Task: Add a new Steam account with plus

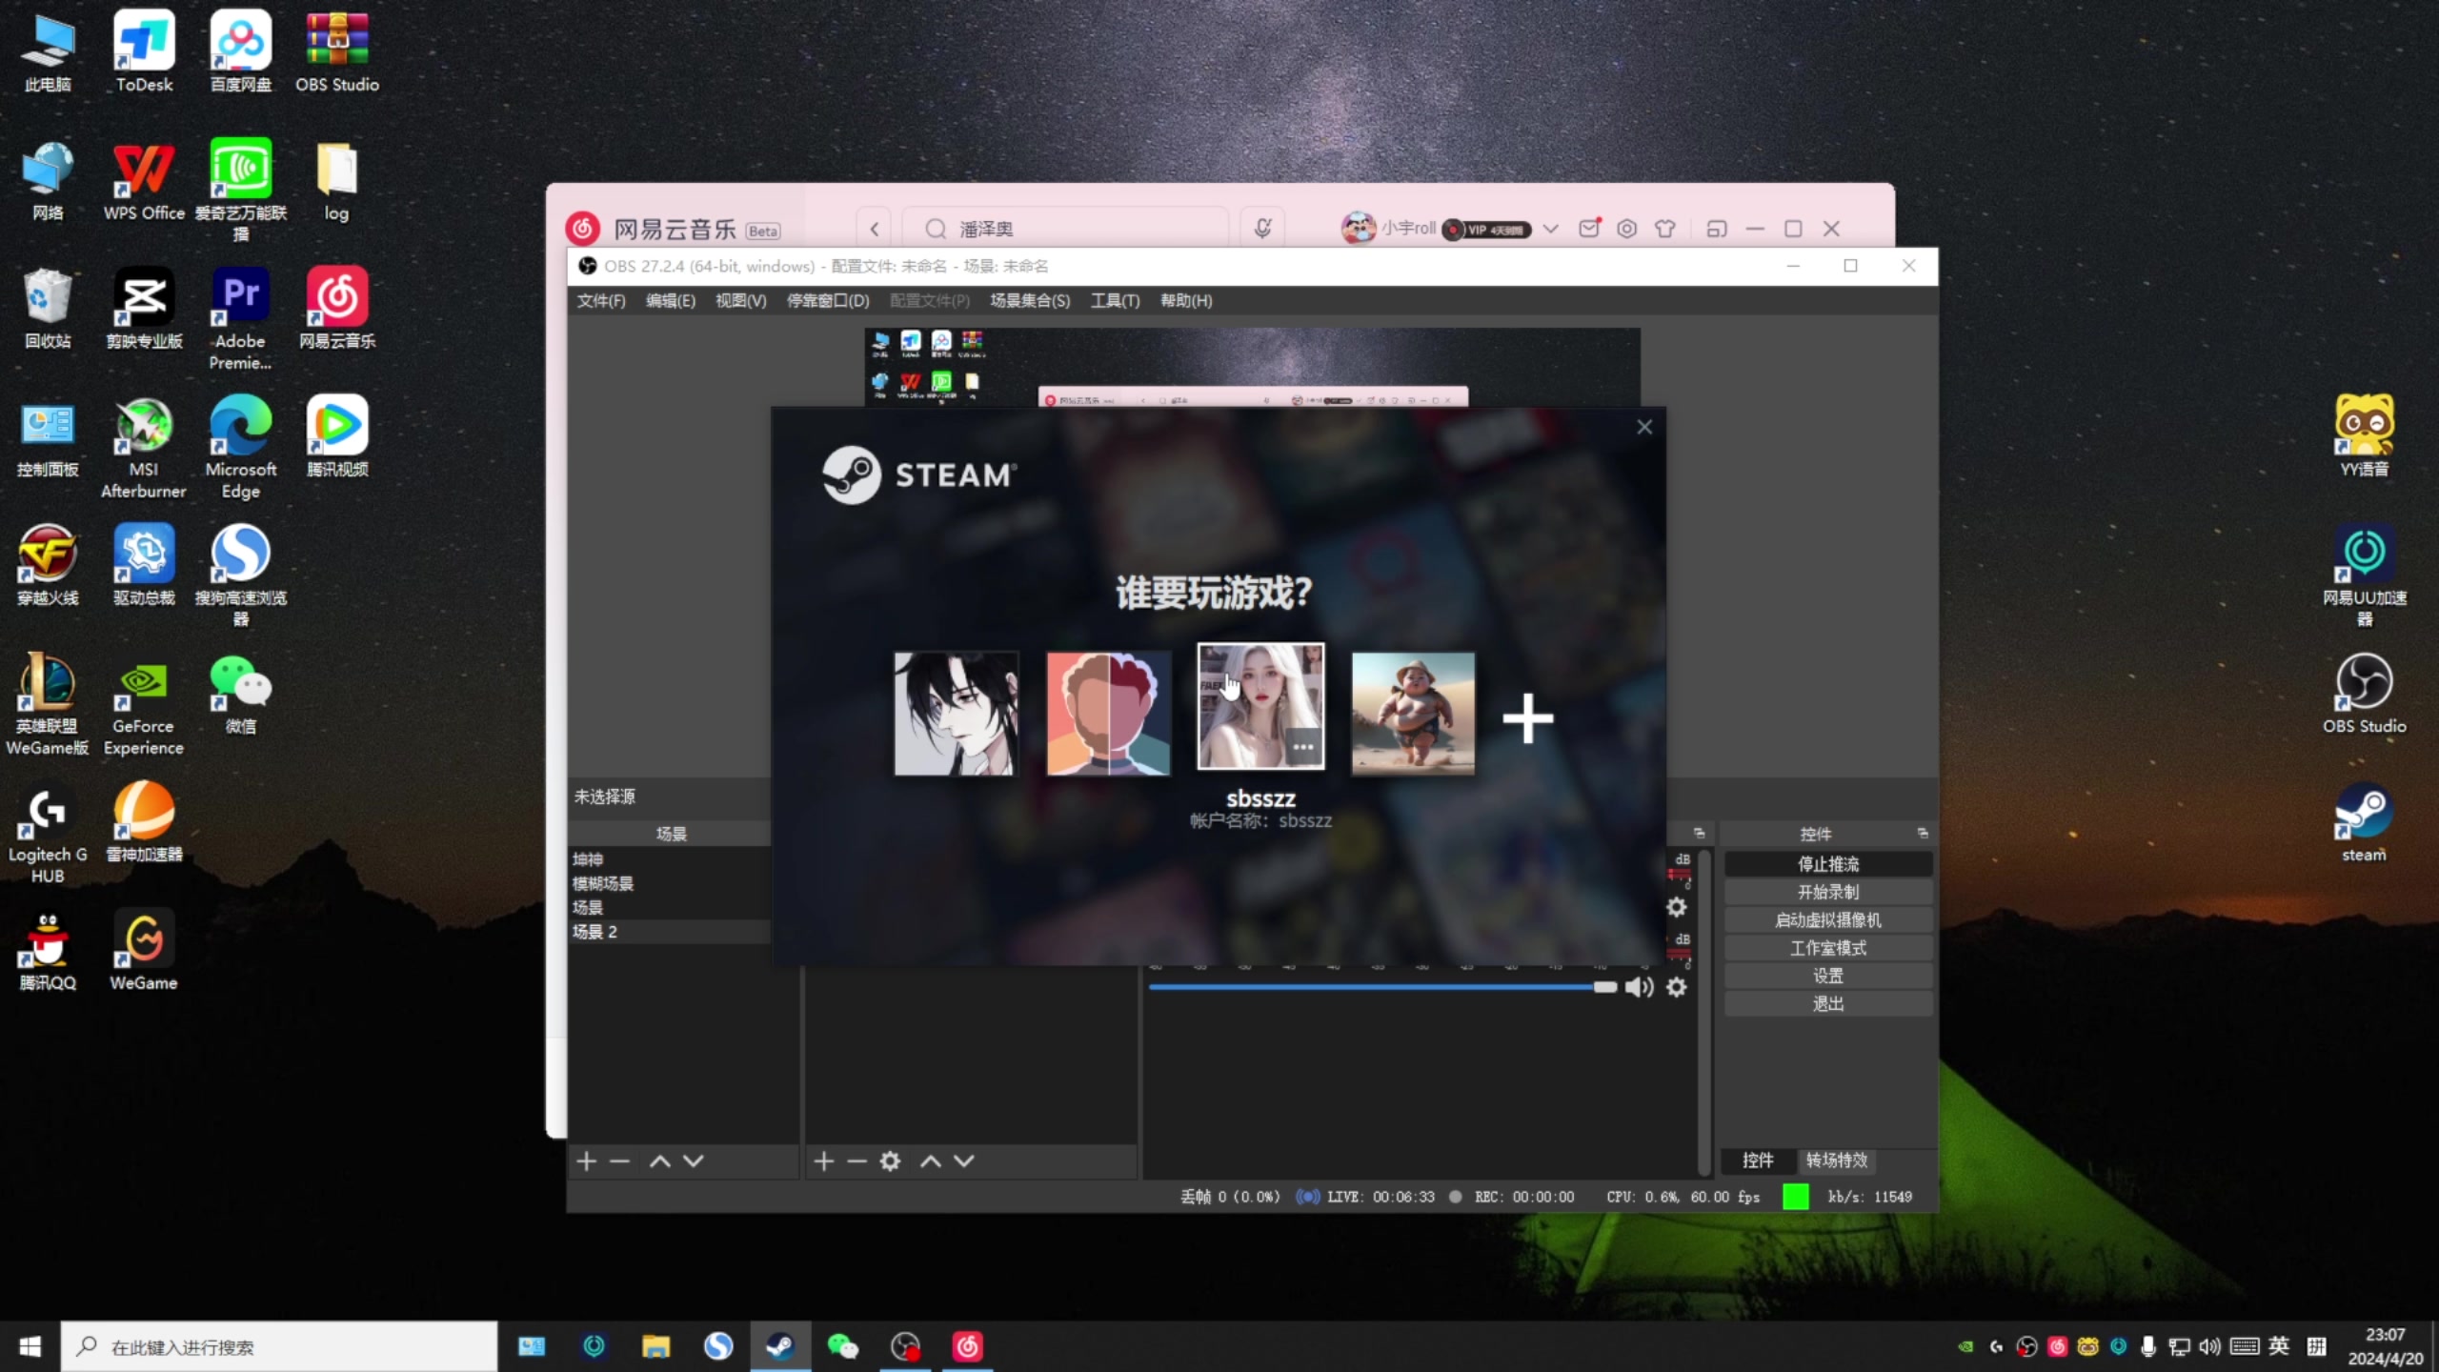Action: tap(1528, 718)
